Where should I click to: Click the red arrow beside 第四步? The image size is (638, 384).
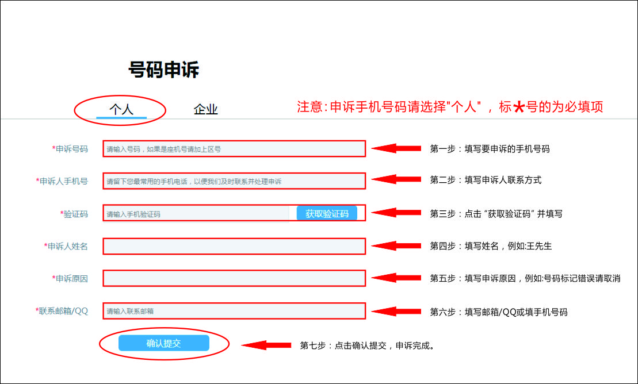(x=396, y=245)
